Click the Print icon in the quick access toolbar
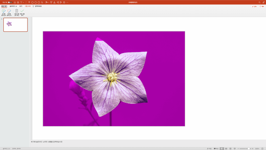This screenshot has height=150, width=266. click(64, 2)
